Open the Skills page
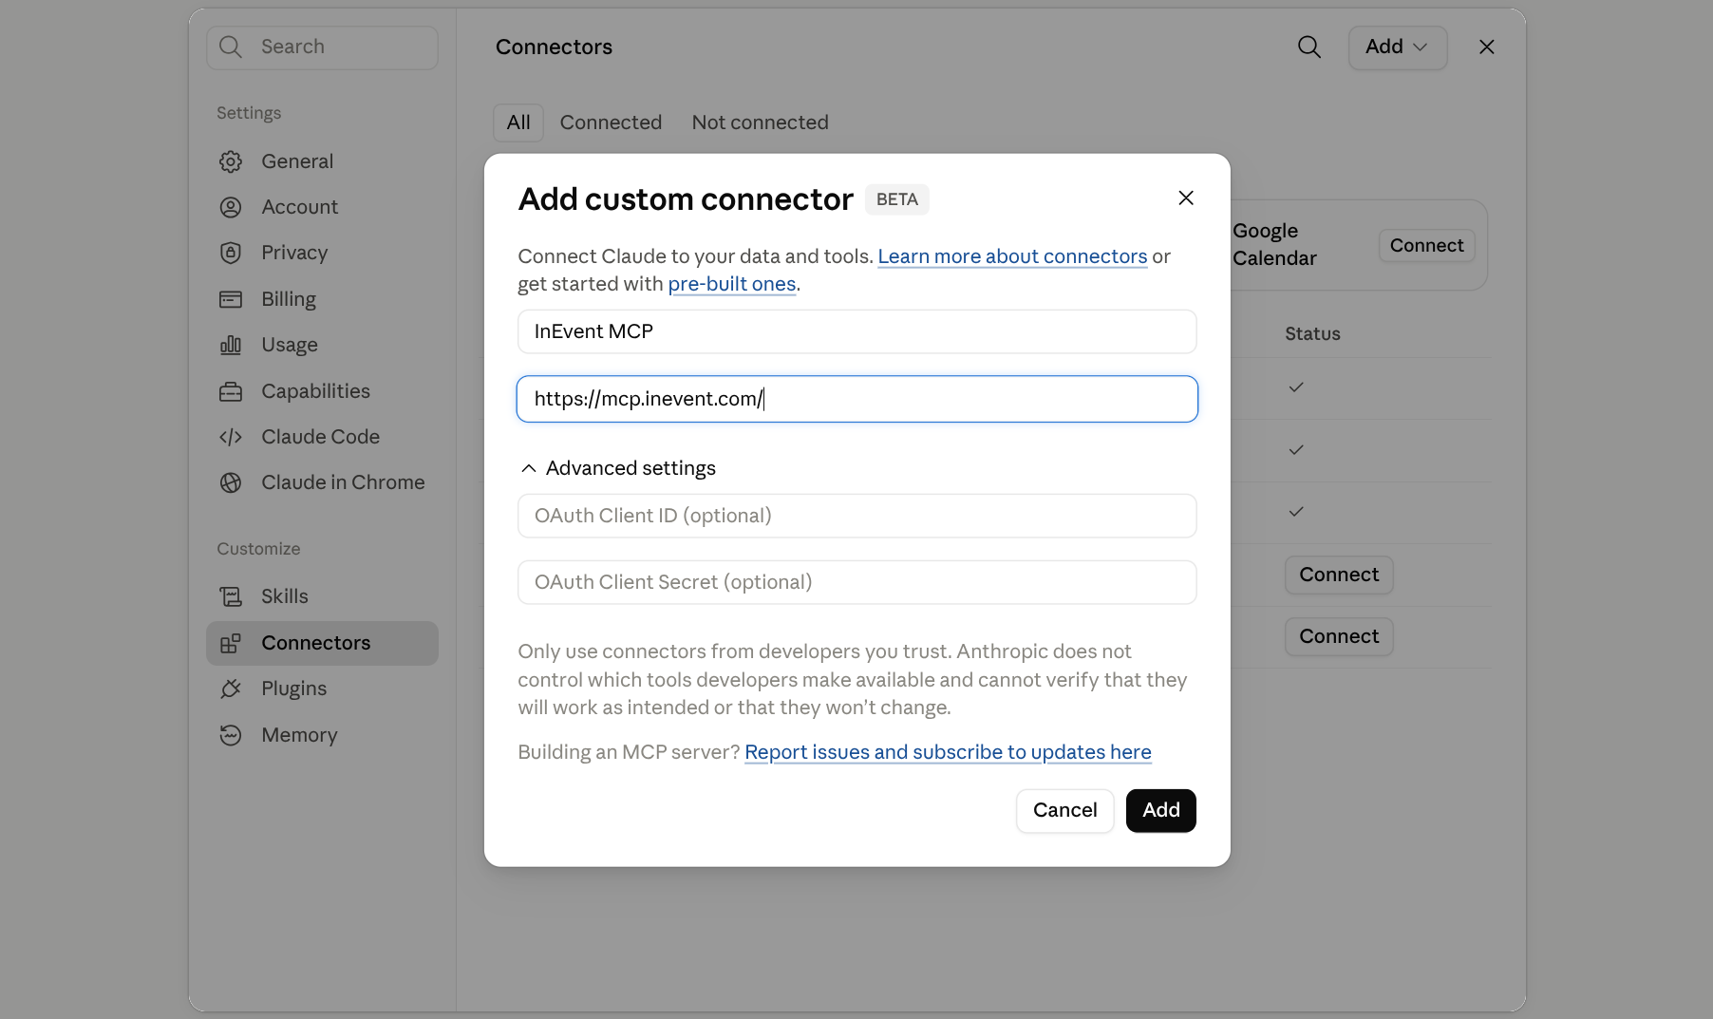 coord(322,596)
